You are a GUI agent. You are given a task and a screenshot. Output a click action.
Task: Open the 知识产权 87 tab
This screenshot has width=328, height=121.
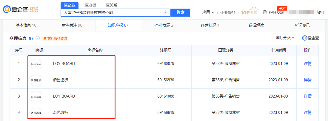click(x=118, y=26)
